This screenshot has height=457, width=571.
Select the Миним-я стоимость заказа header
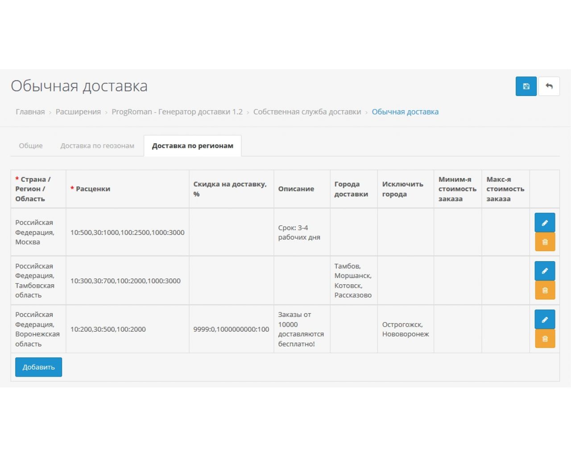coord(457,189)
